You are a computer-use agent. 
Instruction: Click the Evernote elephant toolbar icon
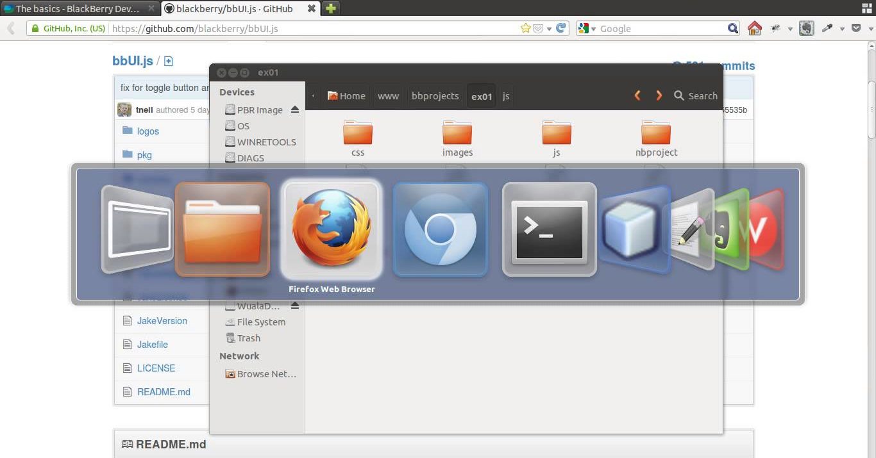(x=806, y=28)
